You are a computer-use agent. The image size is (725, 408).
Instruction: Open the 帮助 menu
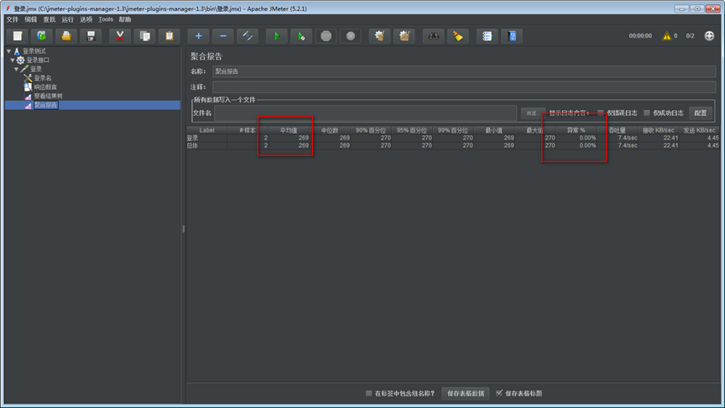click(x=125, y=19)
